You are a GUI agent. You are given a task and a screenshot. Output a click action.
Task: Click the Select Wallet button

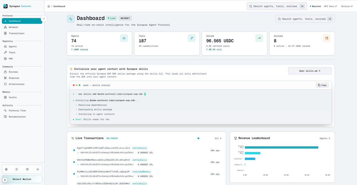coord(22,179)
